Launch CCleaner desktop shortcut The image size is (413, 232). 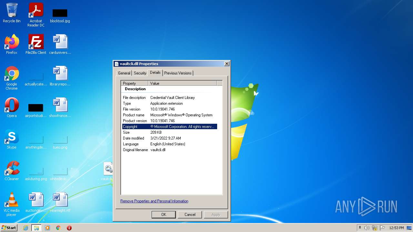click(12, 171)
